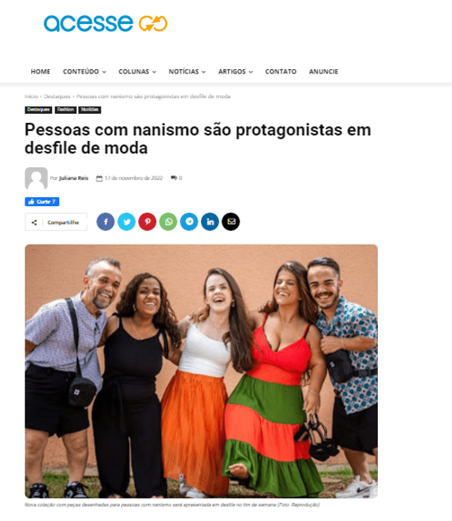452x521 pixels.
Task: Open the Anuncie menu item
Action: 324,72
